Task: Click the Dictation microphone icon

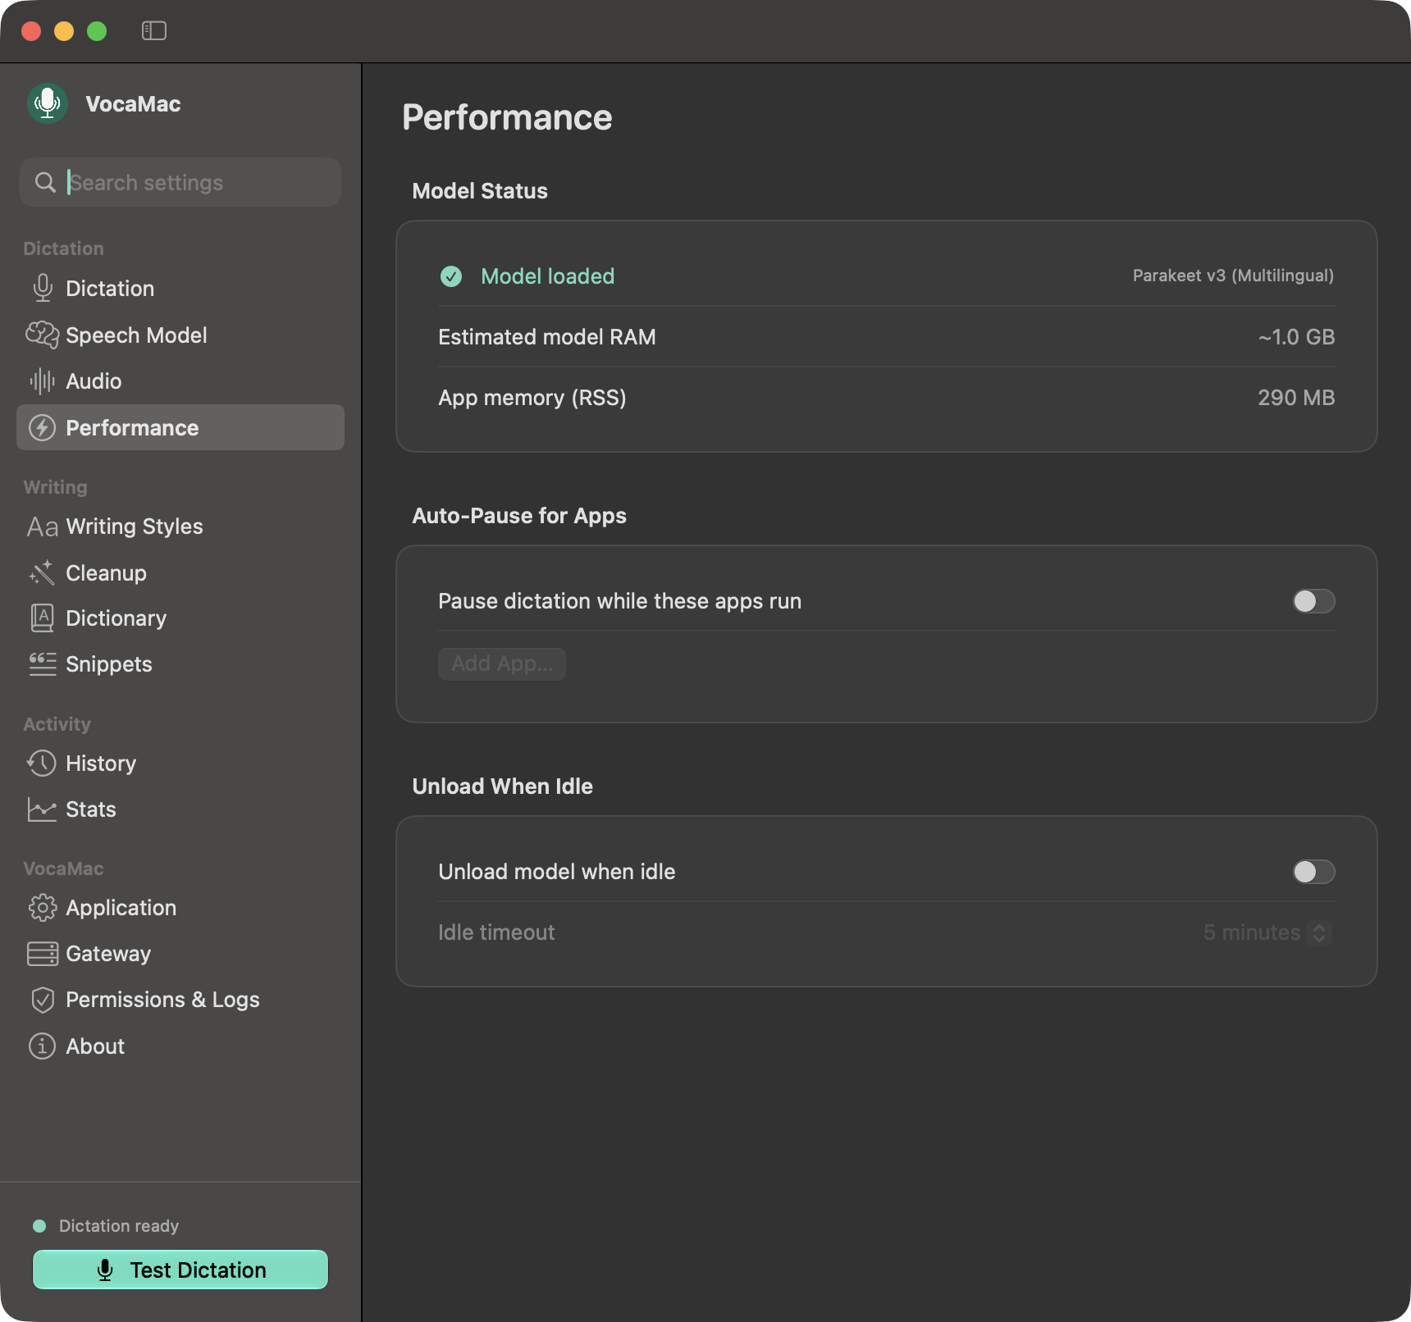Action: coord(43,289)
